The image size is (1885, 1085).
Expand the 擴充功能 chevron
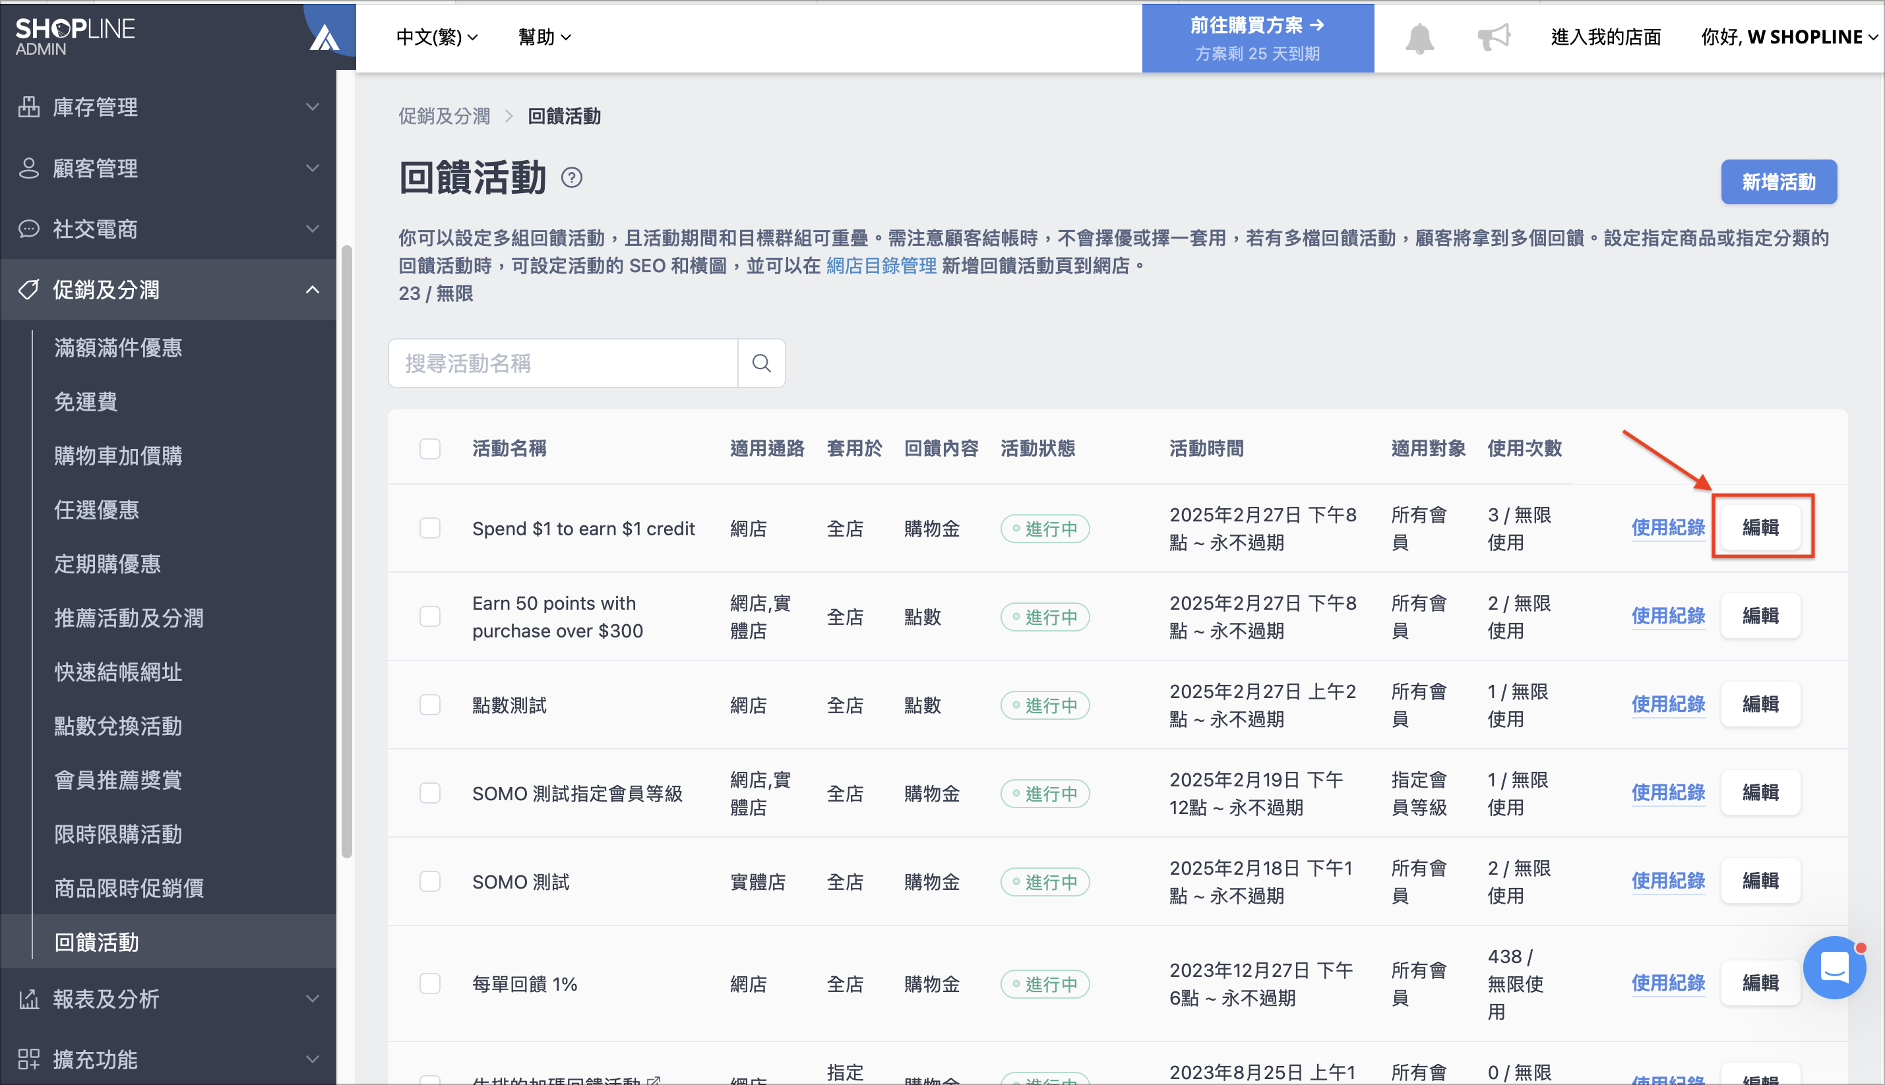(313, 1059)
